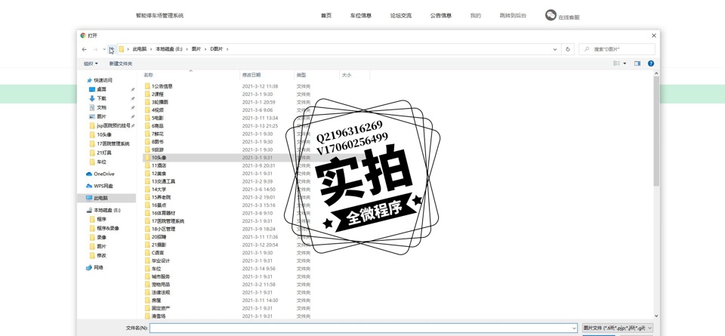Click the back arrow in file dialog

tap(85, 49)
